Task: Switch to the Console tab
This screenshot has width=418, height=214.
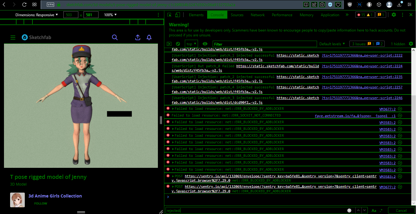Action: point(217,15)
